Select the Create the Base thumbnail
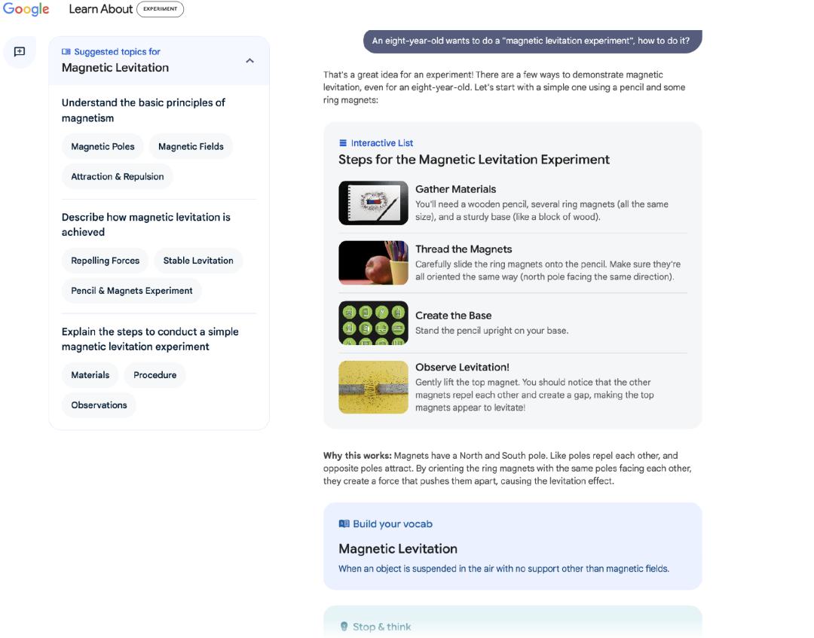This screenshot has height=638, width=814. 373,323
